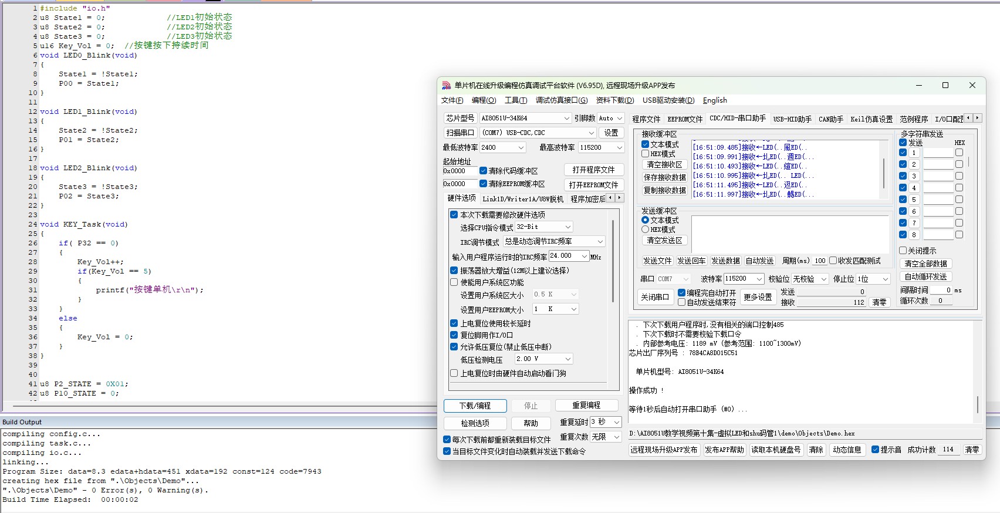Viewport: 1000px width, 513px height.
Task: Enable 上电复位时由硬件自动启动看门狗
Action: coord(454,373)
